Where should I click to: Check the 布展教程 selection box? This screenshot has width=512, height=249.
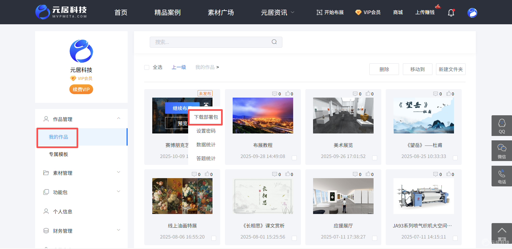[294, 158]
